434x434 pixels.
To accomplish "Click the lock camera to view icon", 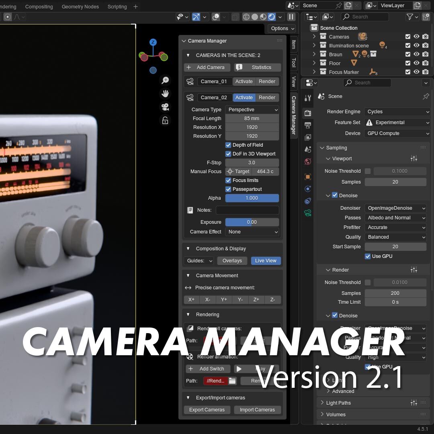I will (x=165, y=120).
